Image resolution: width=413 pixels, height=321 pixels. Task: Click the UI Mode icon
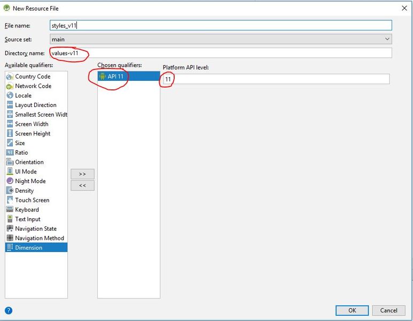[x=10, y=171]
